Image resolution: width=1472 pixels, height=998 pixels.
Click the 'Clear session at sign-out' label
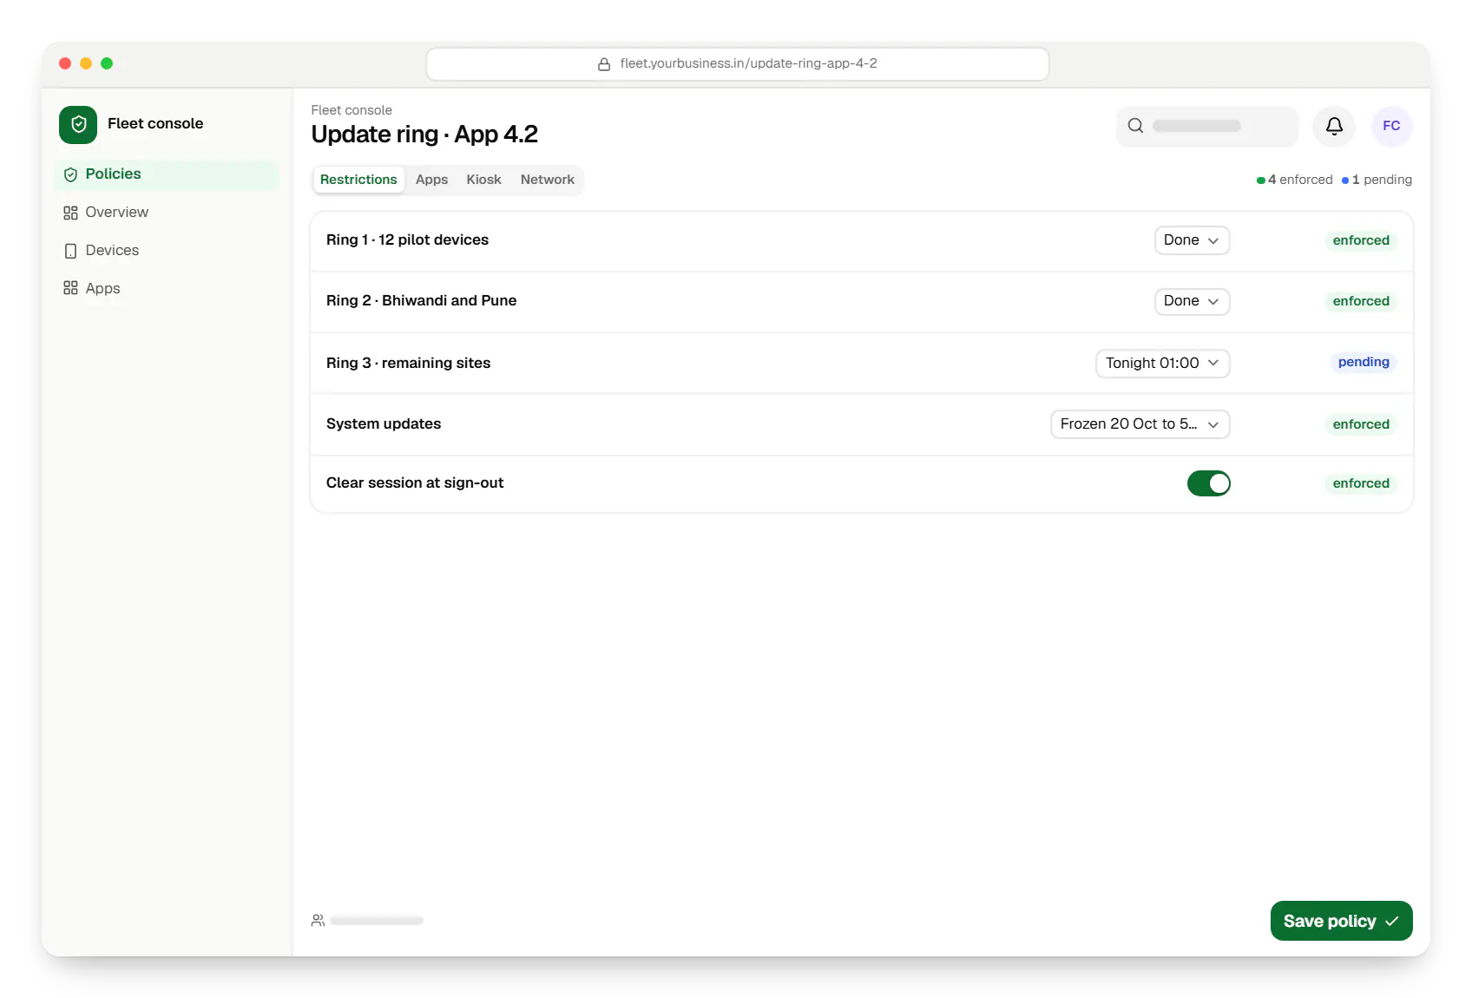tap(415, 483)
